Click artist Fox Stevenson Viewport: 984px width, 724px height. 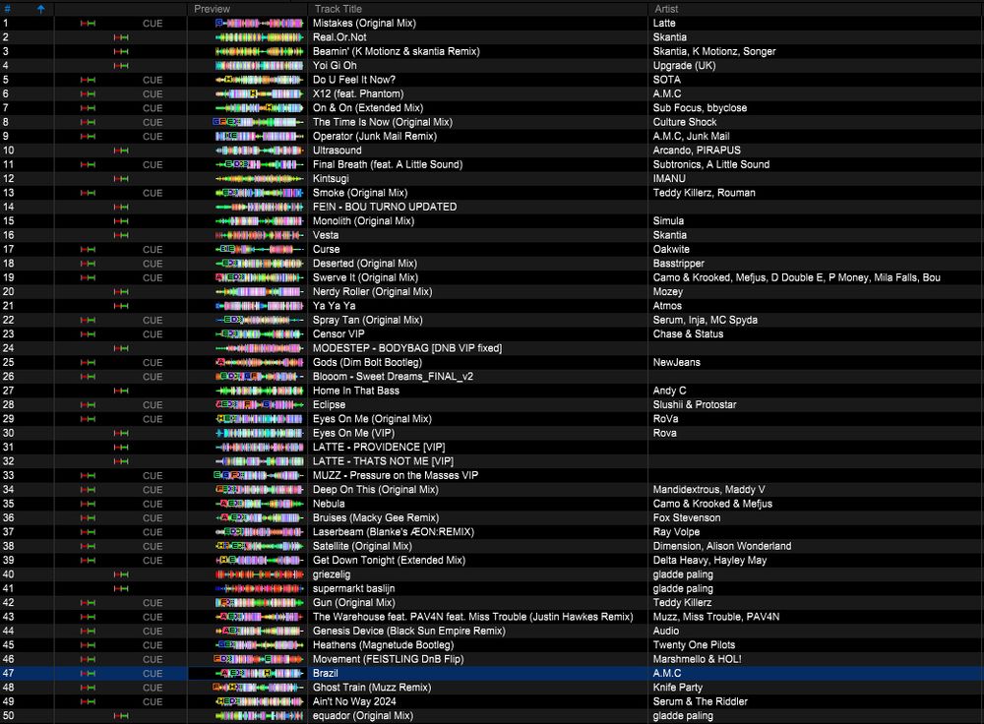[x=687, y=518]
